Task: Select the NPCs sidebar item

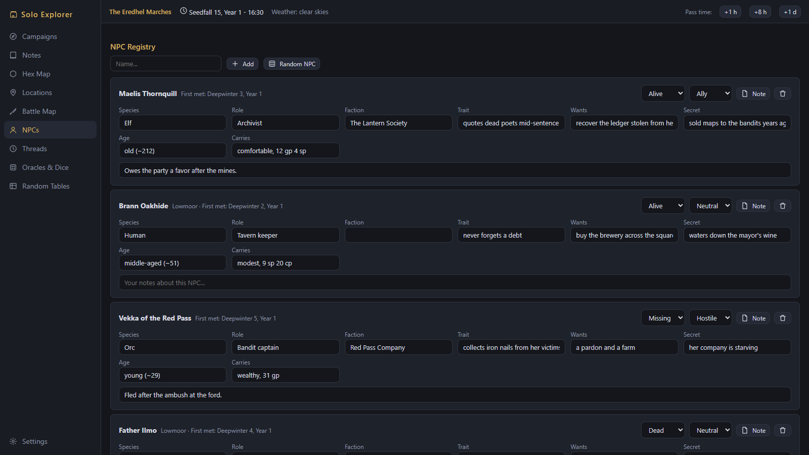Action: click(50, 130)
